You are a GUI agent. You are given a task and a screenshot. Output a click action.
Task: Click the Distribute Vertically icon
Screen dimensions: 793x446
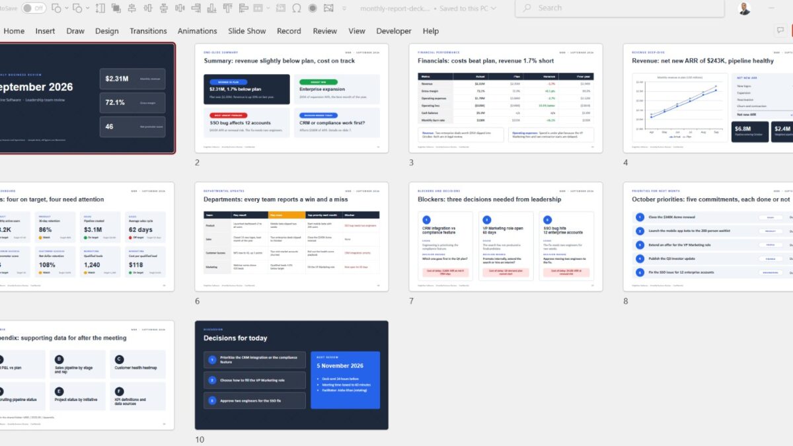(163, 8)
